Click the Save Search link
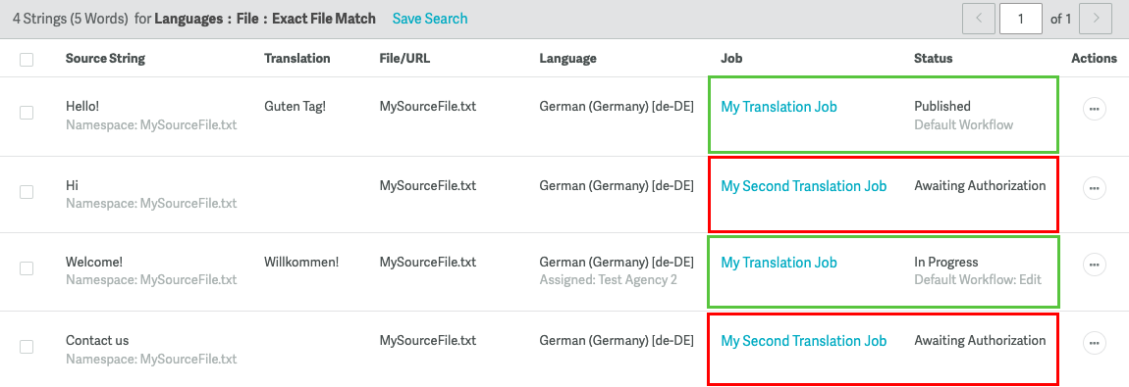This screenshot has height=387, width=1129. 430,19
